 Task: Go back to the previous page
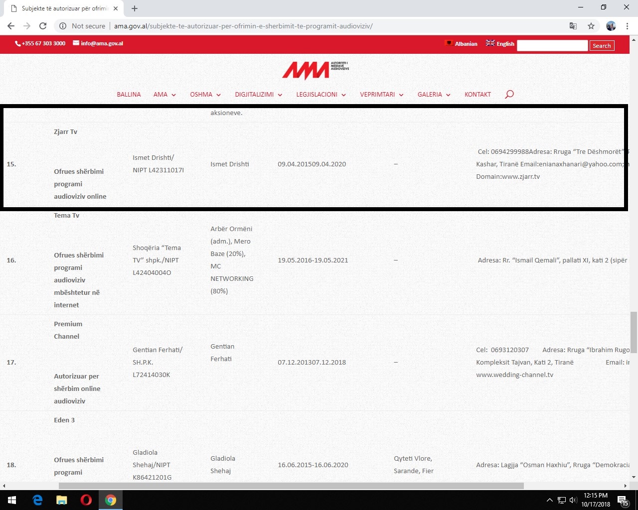(x=11, y=26)
